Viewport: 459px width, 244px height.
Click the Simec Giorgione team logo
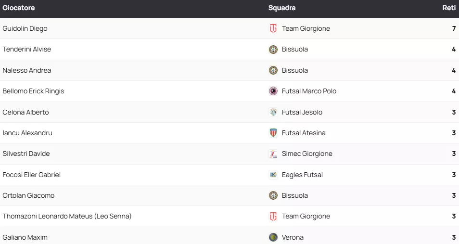273,154
